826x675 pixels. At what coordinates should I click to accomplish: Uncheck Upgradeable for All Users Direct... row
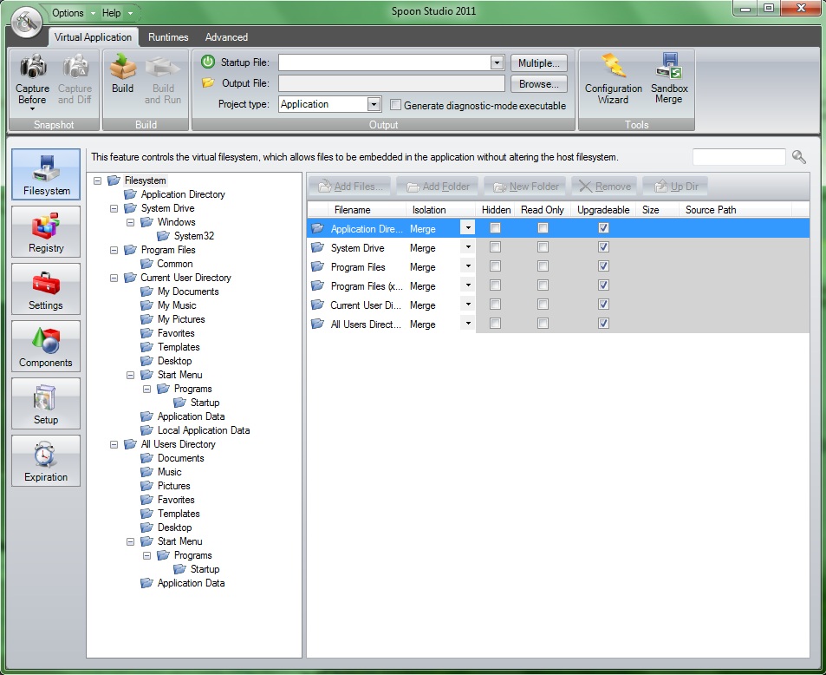coord(604,324)
